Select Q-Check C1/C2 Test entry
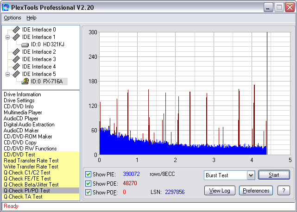The image size is (297, 212). coord(41,173)
